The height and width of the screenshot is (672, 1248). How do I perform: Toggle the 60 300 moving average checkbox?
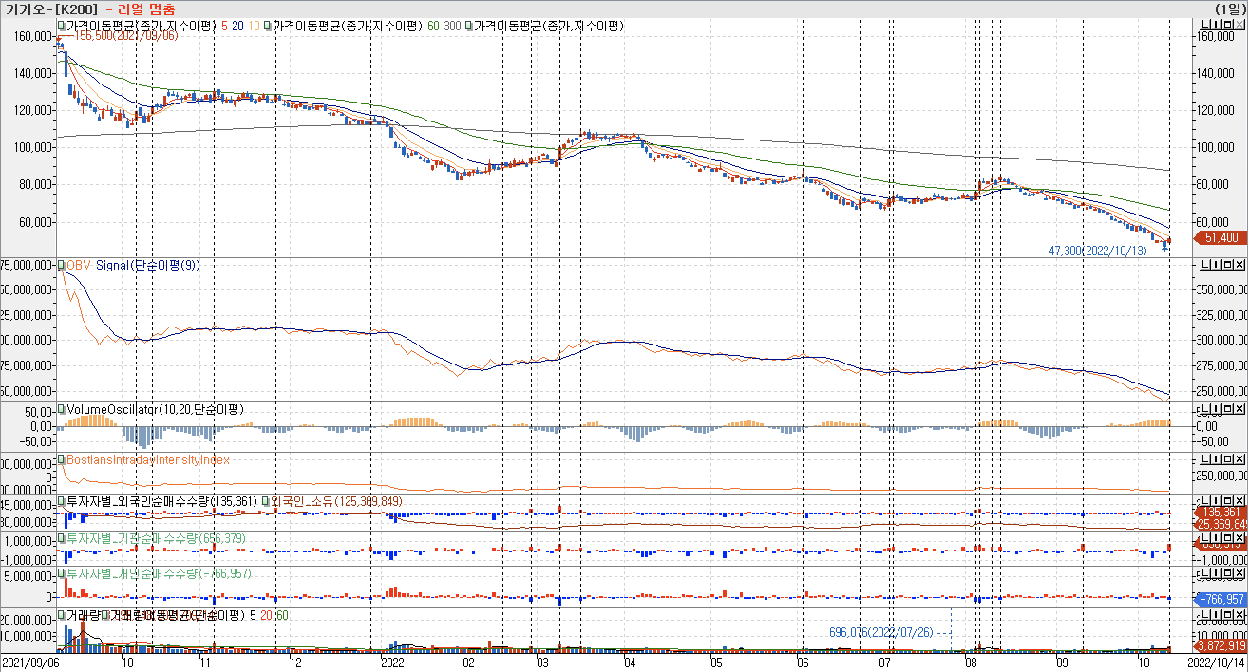point(267,26)
